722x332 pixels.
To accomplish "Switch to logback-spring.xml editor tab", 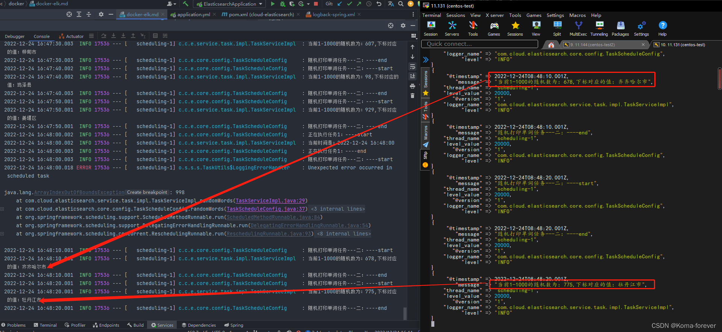I will click(334, 14).
